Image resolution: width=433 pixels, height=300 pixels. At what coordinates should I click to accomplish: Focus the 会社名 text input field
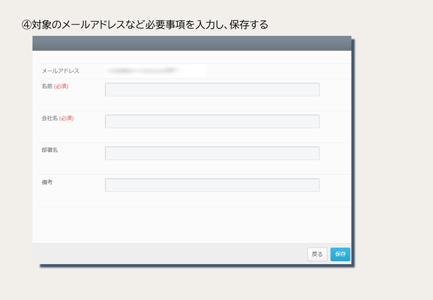[x=212, y=121]
